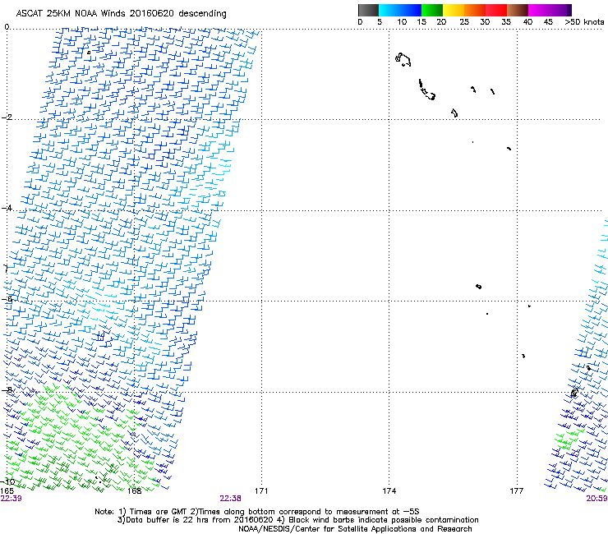Click the '-4' latitude axis label
The image size is (608, 534).
7,208
